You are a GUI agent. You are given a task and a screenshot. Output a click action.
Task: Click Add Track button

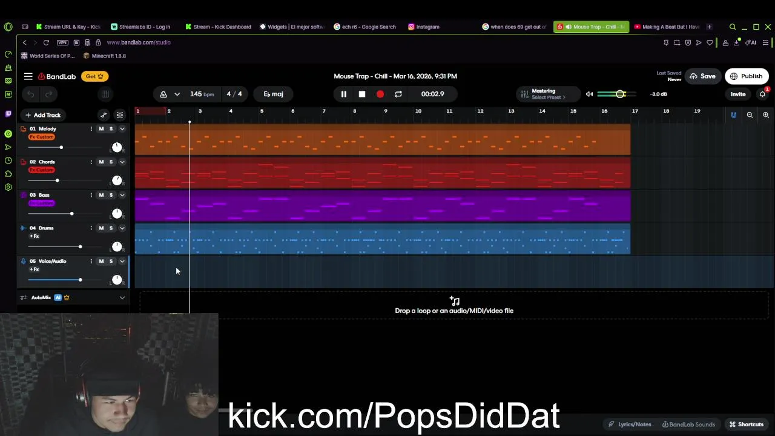[43, 115]
